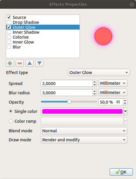Enable the Inner Glow checkbox
Viewport: 136px width, 179px height.
click(x=9, y=42)
